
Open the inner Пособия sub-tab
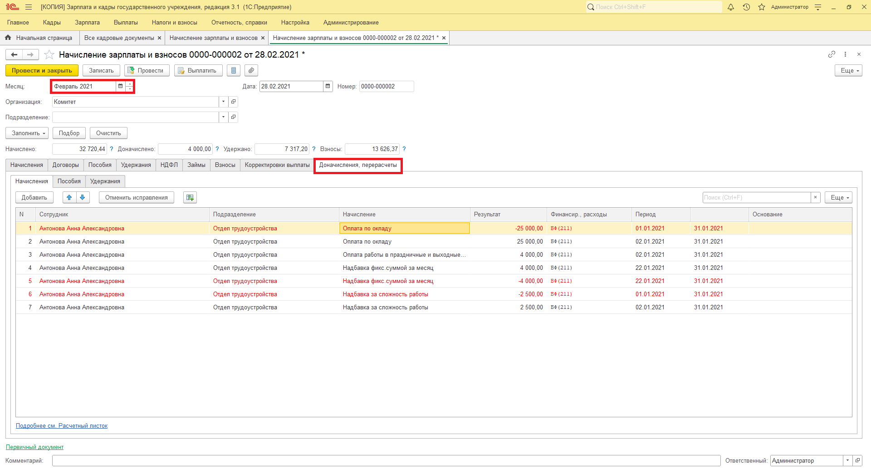point(69,181)
